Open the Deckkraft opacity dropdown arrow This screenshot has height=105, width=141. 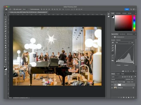tap(135, 79)
